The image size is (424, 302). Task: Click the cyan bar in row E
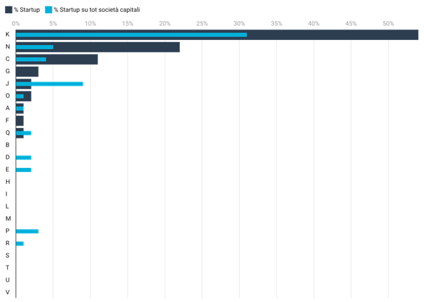(x=23, y=169)
